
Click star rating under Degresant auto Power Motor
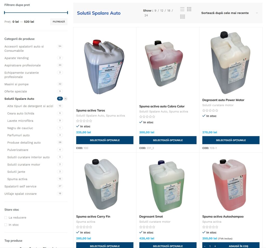point(210,111)
